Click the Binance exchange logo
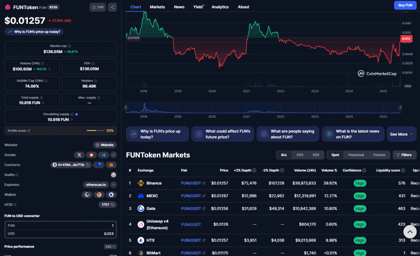Image resolution: width=420 pixels, height=256 pixels. (141, 183)
